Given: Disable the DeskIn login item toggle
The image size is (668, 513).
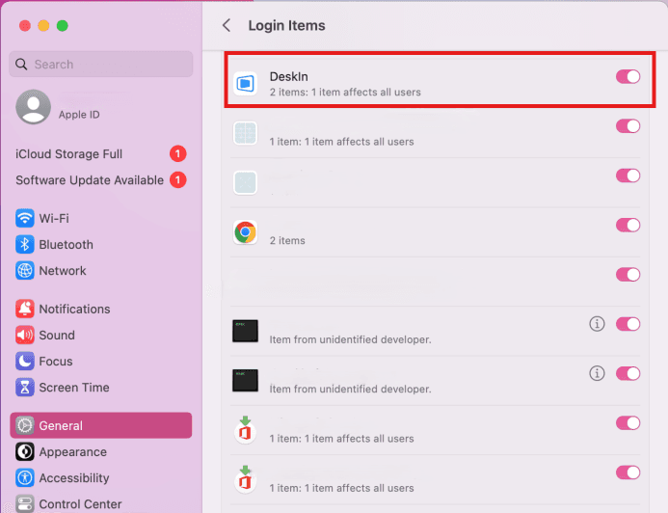Looking at the screenshot, I should (628, 77).
